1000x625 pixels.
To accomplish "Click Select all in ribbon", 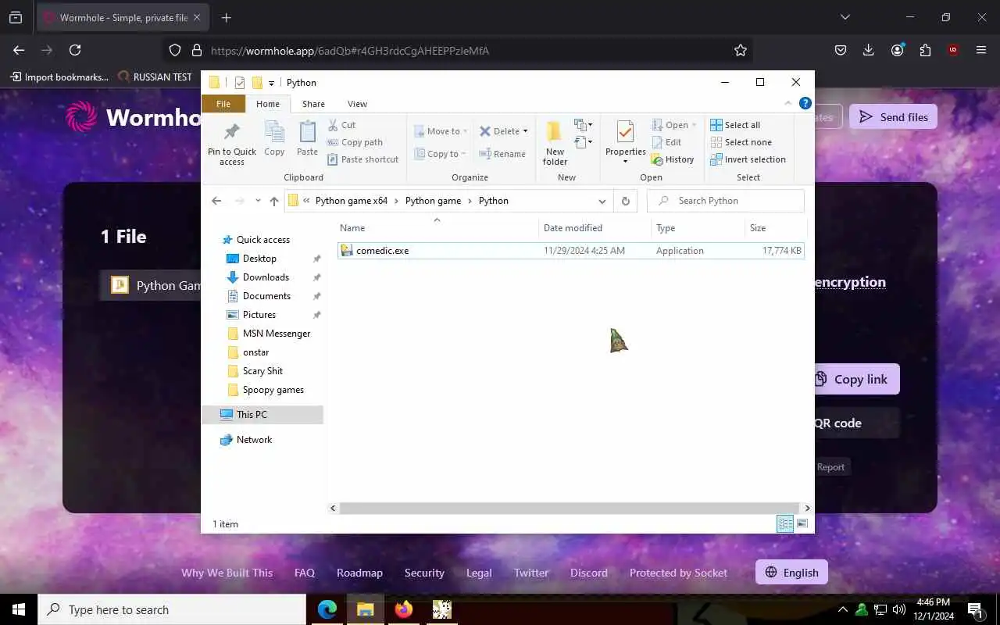I will pos(735,125).
